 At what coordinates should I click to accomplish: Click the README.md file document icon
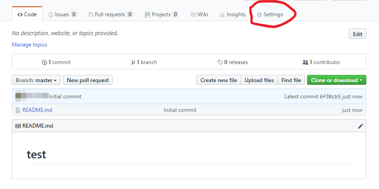(x=18, y=111)
